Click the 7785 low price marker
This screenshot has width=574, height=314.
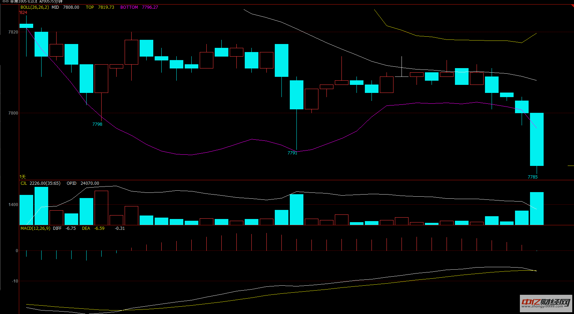click(x=532, y=177)
